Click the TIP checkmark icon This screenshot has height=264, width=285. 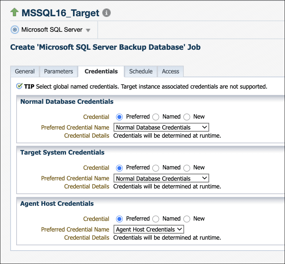(19, 86)
